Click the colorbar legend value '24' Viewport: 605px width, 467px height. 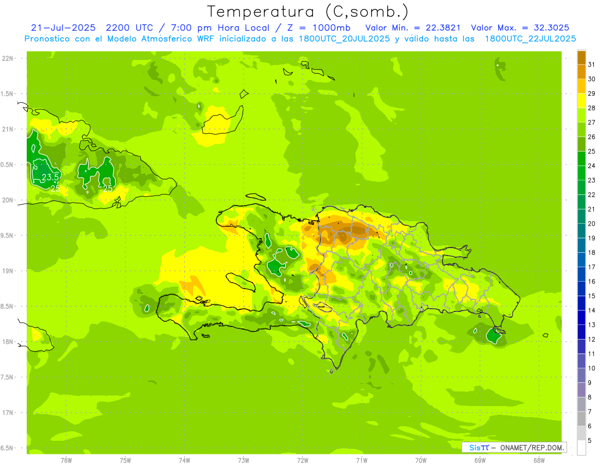tap(591, 166)
